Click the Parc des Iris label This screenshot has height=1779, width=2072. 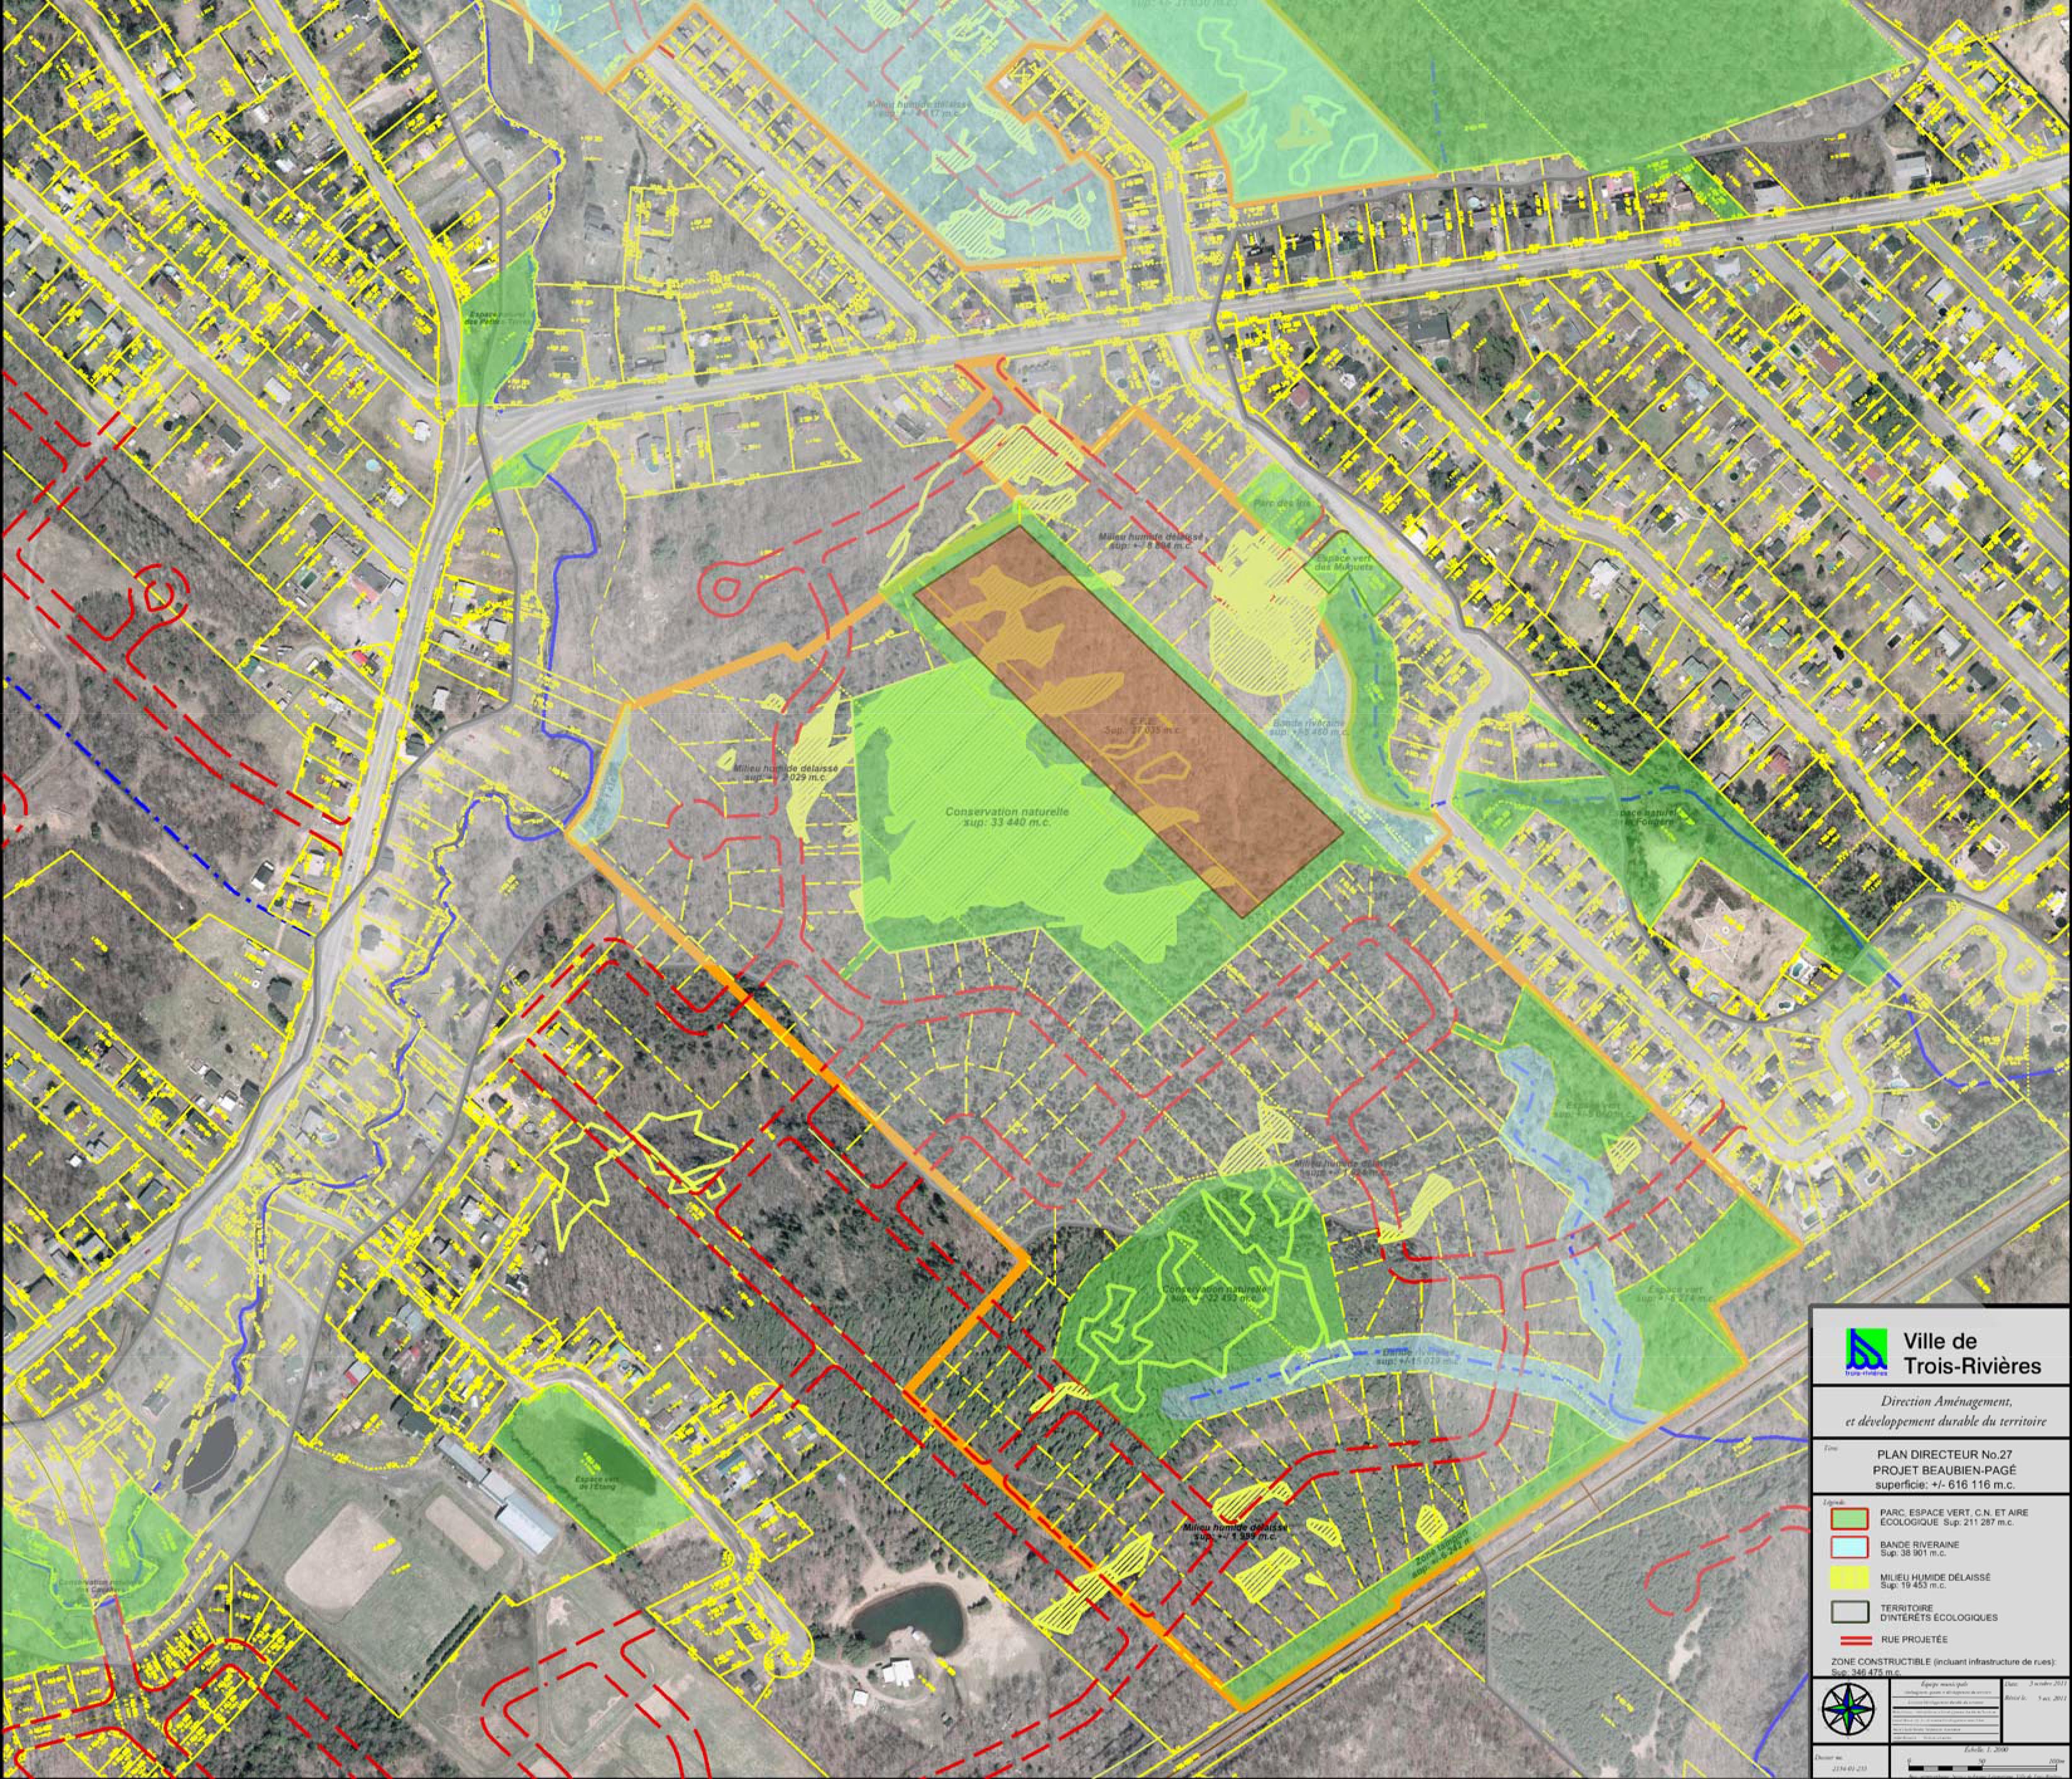1282,504
